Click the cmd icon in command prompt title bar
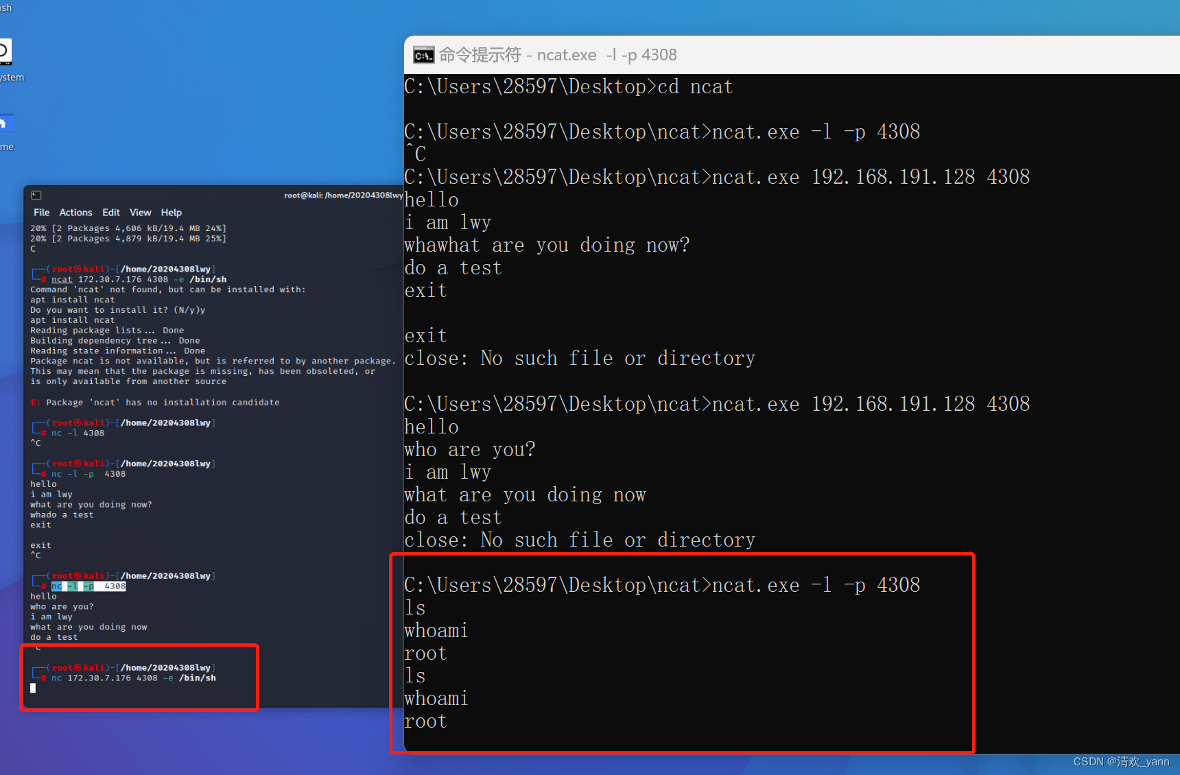Image resolution: width=1180 pixels, height=775 pixels. pos(423,55)
